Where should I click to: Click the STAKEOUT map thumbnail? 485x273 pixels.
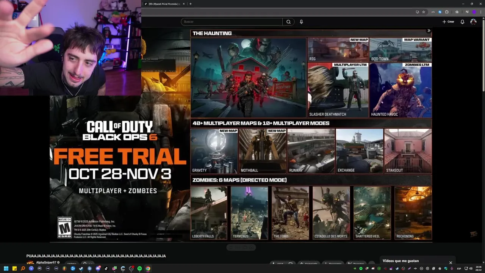click(x=408, y=151)
